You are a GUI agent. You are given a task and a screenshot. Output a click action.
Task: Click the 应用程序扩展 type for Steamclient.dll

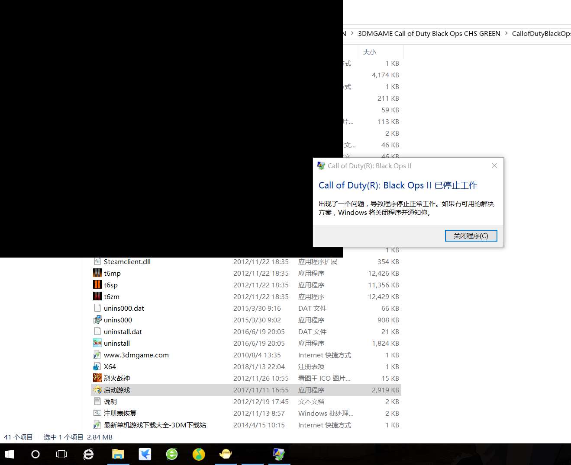(x=318, y=261)
